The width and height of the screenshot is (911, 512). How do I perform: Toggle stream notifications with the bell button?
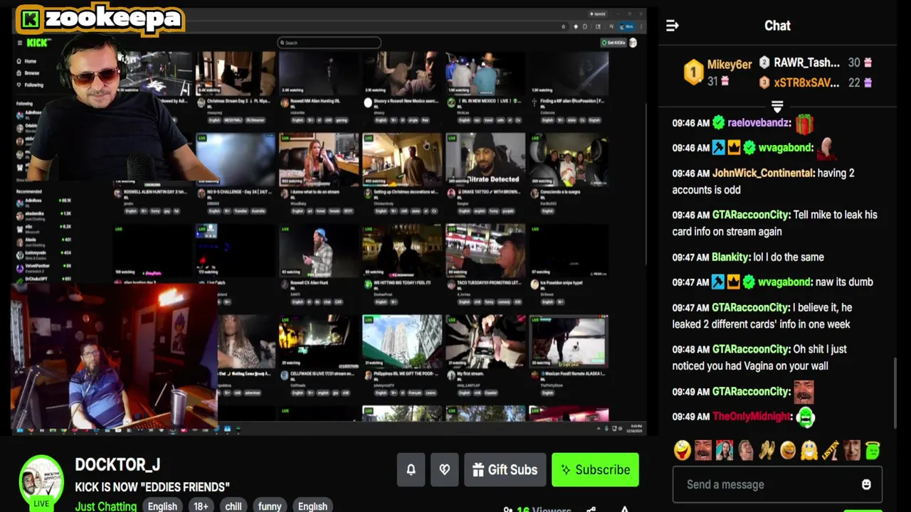pyautogui.click(x=411, y=470)
